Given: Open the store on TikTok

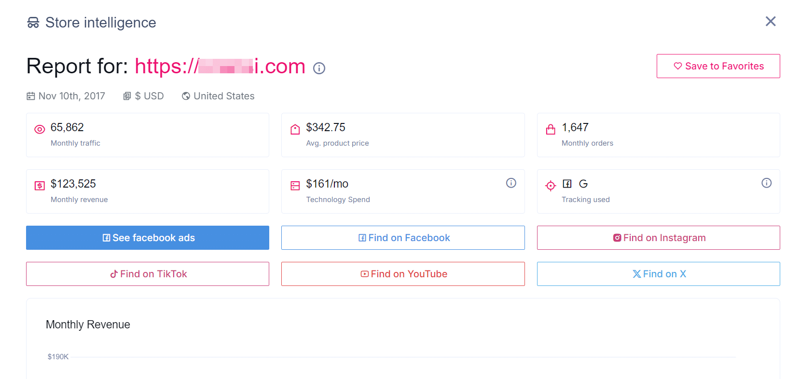Looking at the screenshot, I should tap(147, 274).
